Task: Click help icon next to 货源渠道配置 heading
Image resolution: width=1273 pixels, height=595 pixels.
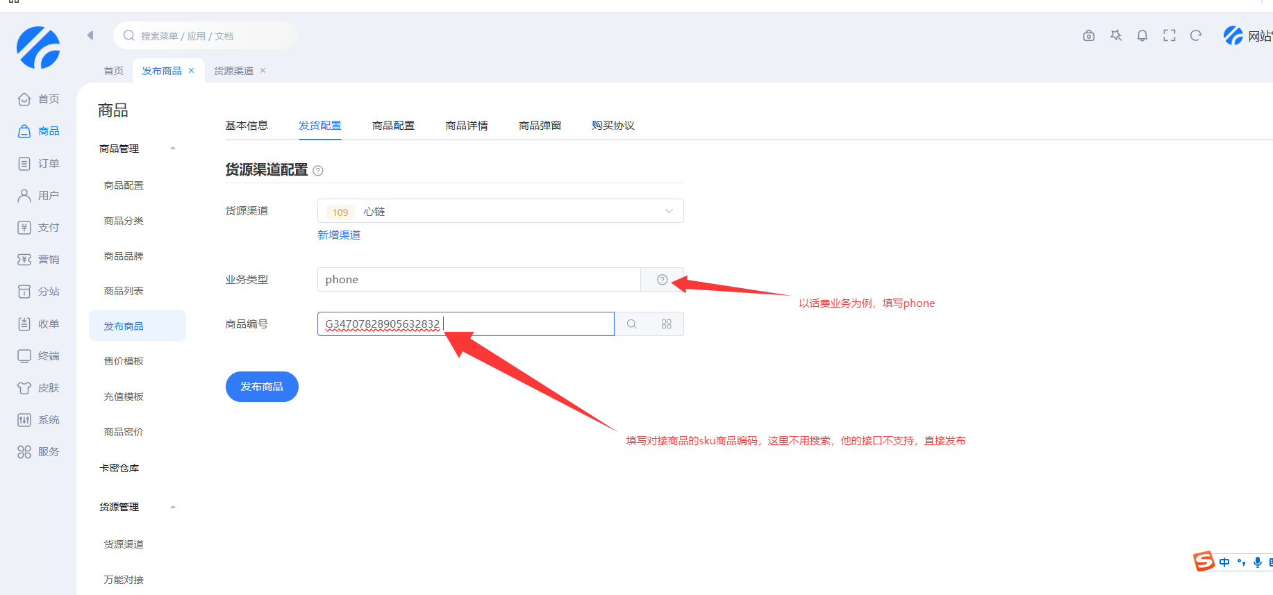Action: (x=318, y=171)
